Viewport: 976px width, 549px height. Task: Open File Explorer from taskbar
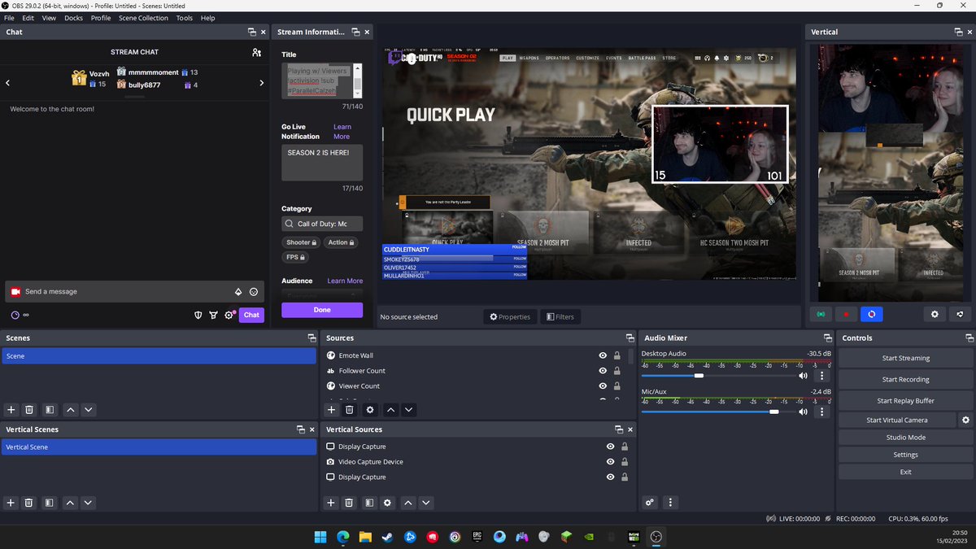365,537
